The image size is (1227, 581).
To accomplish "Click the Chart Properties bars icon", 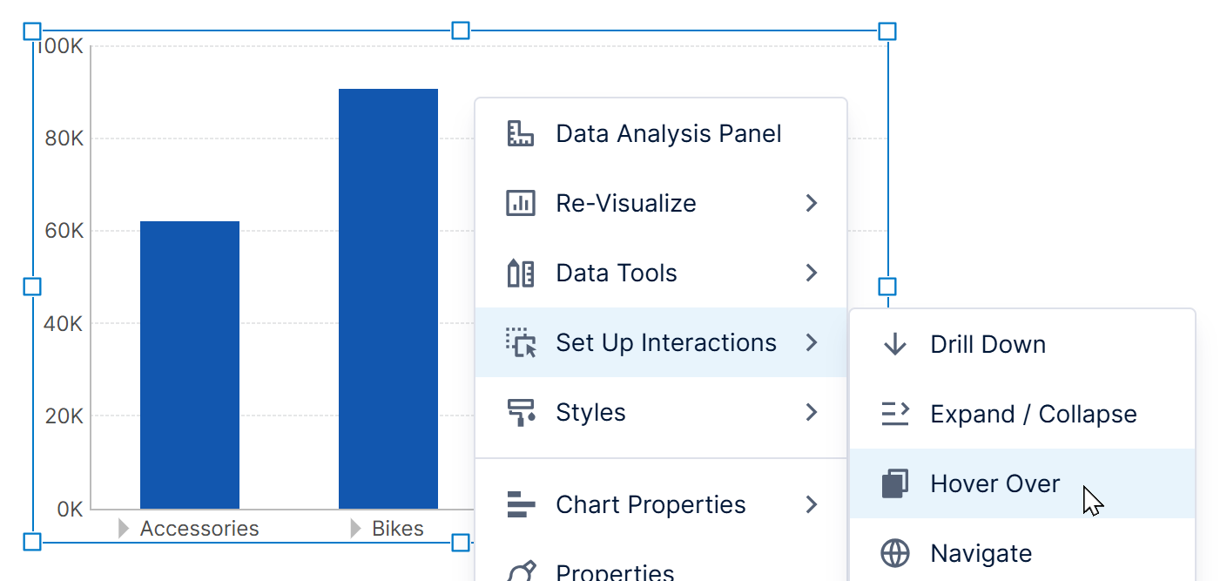I will [x=520, y=504].
